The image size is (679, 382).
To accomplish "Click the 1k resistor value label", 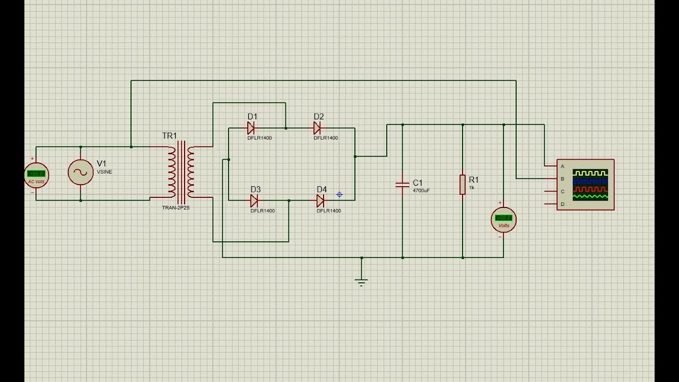I will pos(471,187).
